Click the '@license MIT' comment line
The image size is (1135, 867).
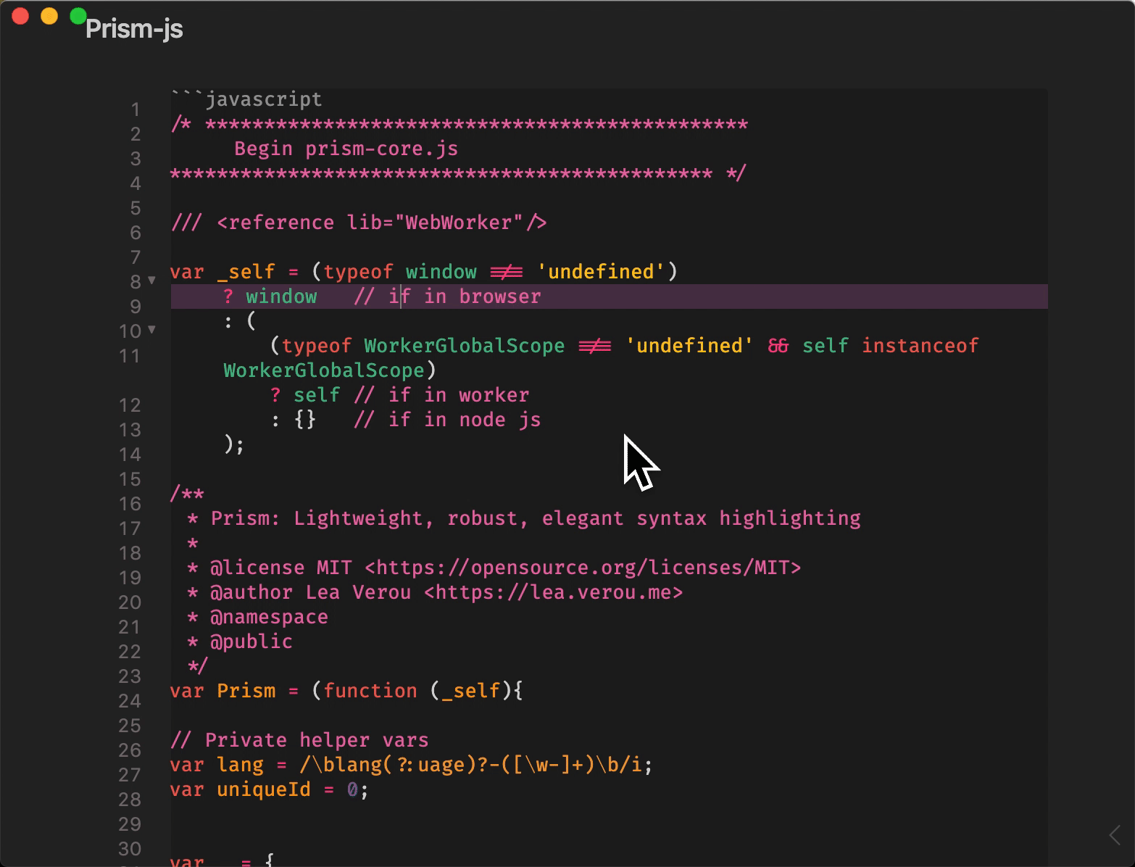pos(494,568)
